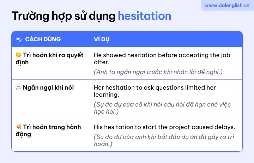Click title text Trường hợp sử dụng

[64, 16]
